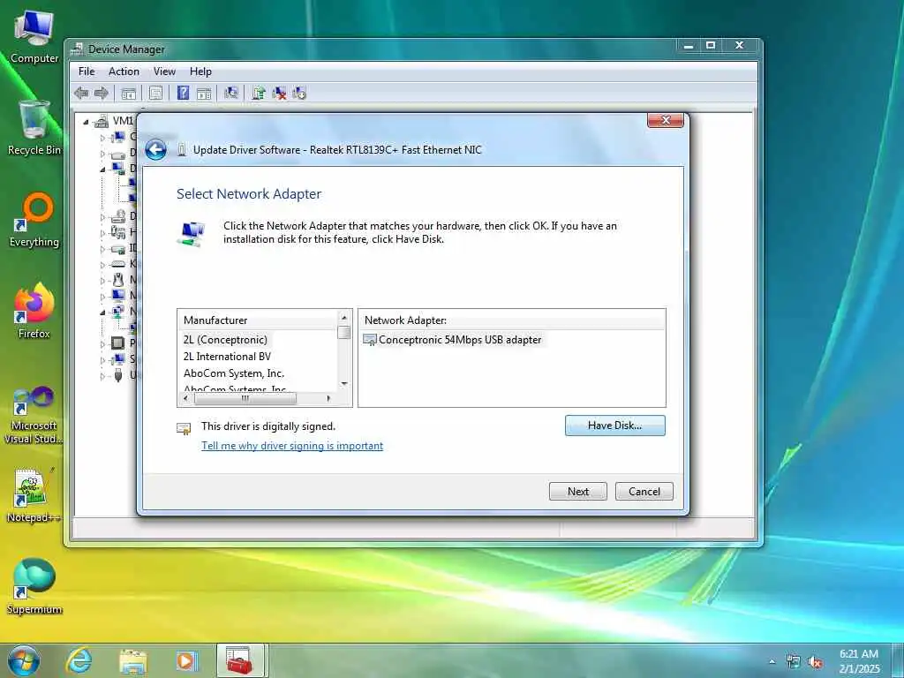Open Internet Explorer from the taskbar
Image resolution: width=904 pixels, height=678 pixels.
tap(79, 660)
